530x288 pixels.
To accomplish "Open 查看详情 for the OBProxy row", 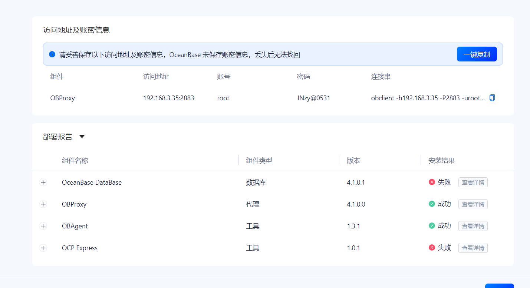I will point(473,204).
